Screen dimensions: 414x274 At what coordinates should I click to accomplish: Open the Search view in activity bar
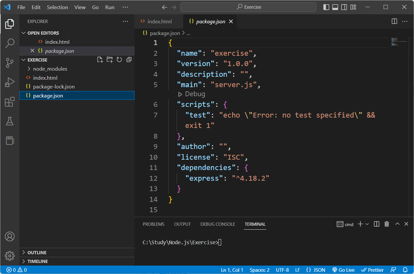coord(10,43)
